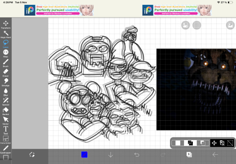Image resolution: width=236 pixels, height=164 pixels.
Task: Click the dark reference image on canvas
Action: pos(196,89)
